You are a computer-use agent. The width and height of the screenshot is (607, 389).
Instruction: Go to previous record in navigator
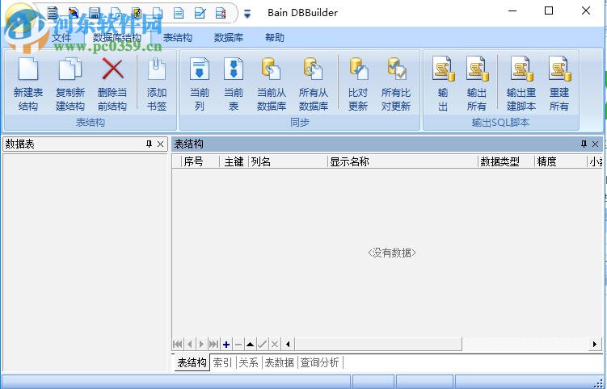coord(190,344)
